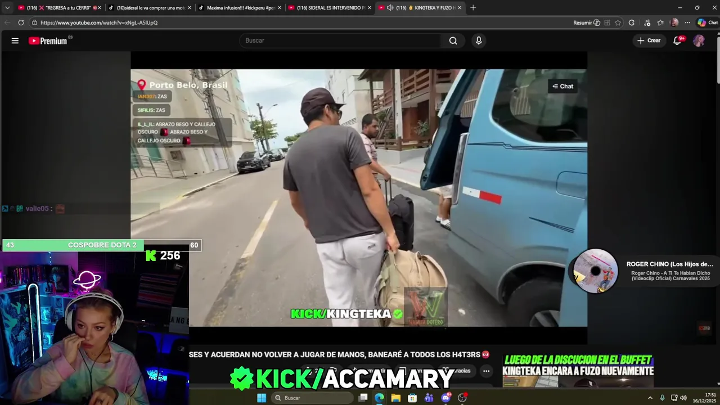The image size is (720, 405).
Task: Click Resumir Copilot summarize button
Action: [x=587, y=22]
